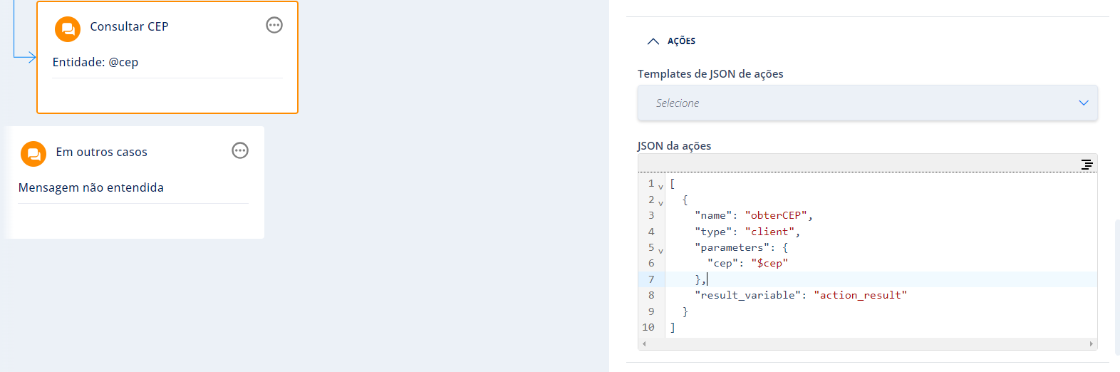1120x372 pixels.
Task: Click the AÇÕES section heading
Action: [x=681, y=41]
